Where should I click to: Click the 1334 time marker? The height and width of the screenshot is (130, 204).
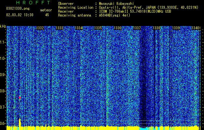tap(79, 28)
